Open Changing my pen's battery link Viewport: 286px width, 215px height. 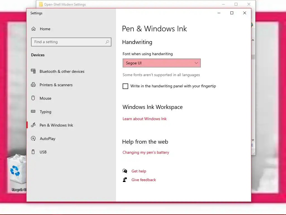pos(146,152)
